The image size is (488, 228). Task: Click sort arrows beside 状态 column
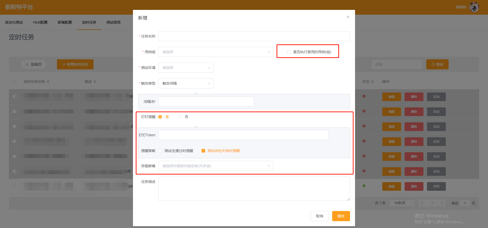pyautogui.click(x=373, y=82)
